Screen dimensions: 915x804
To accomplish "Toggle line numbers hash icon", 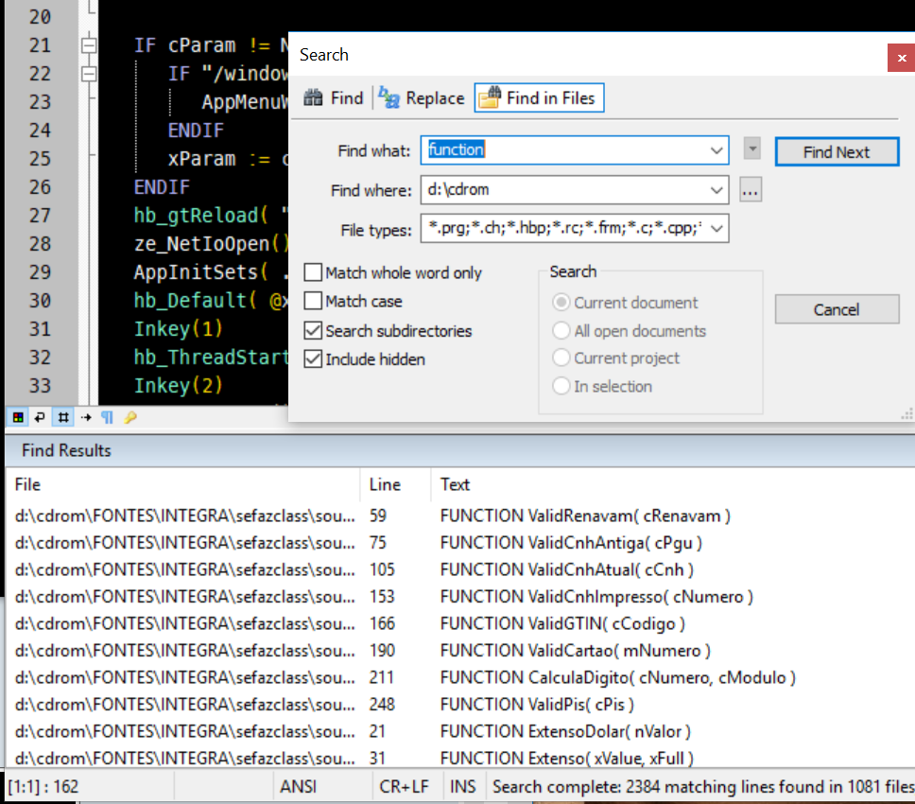I will 62,417.
